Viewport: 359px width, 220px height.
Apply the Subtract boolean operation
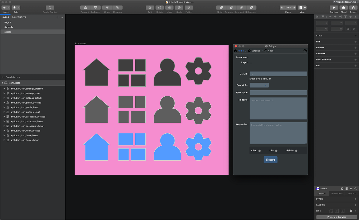pyautogui.click(x=229, y=7)
